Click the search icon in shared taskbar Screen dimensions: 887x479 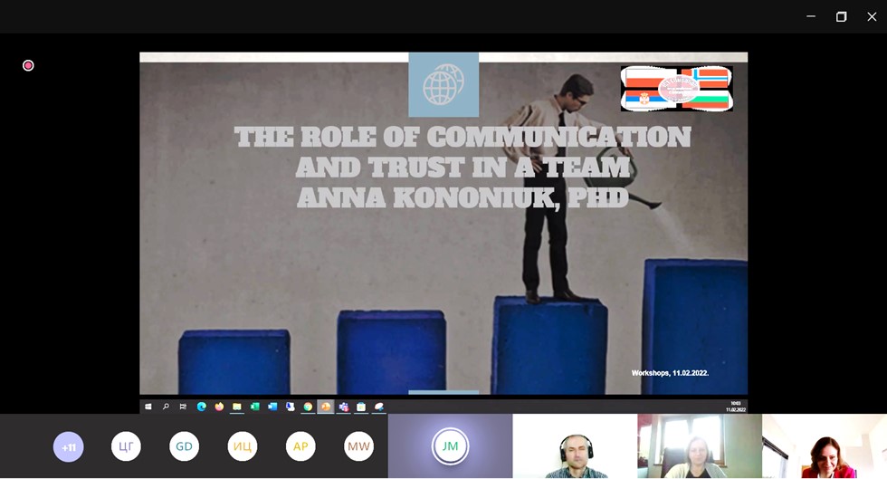click(x=166, y=407)
